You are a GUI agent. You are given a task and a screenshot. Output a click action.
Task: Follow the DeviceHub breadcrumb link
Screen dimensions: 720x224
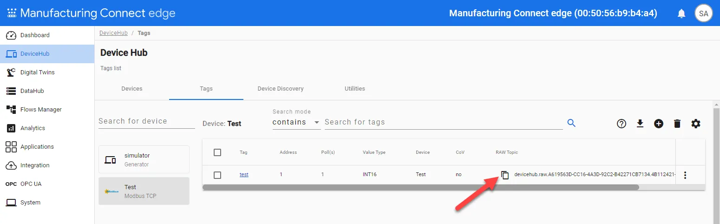(113, 33)
